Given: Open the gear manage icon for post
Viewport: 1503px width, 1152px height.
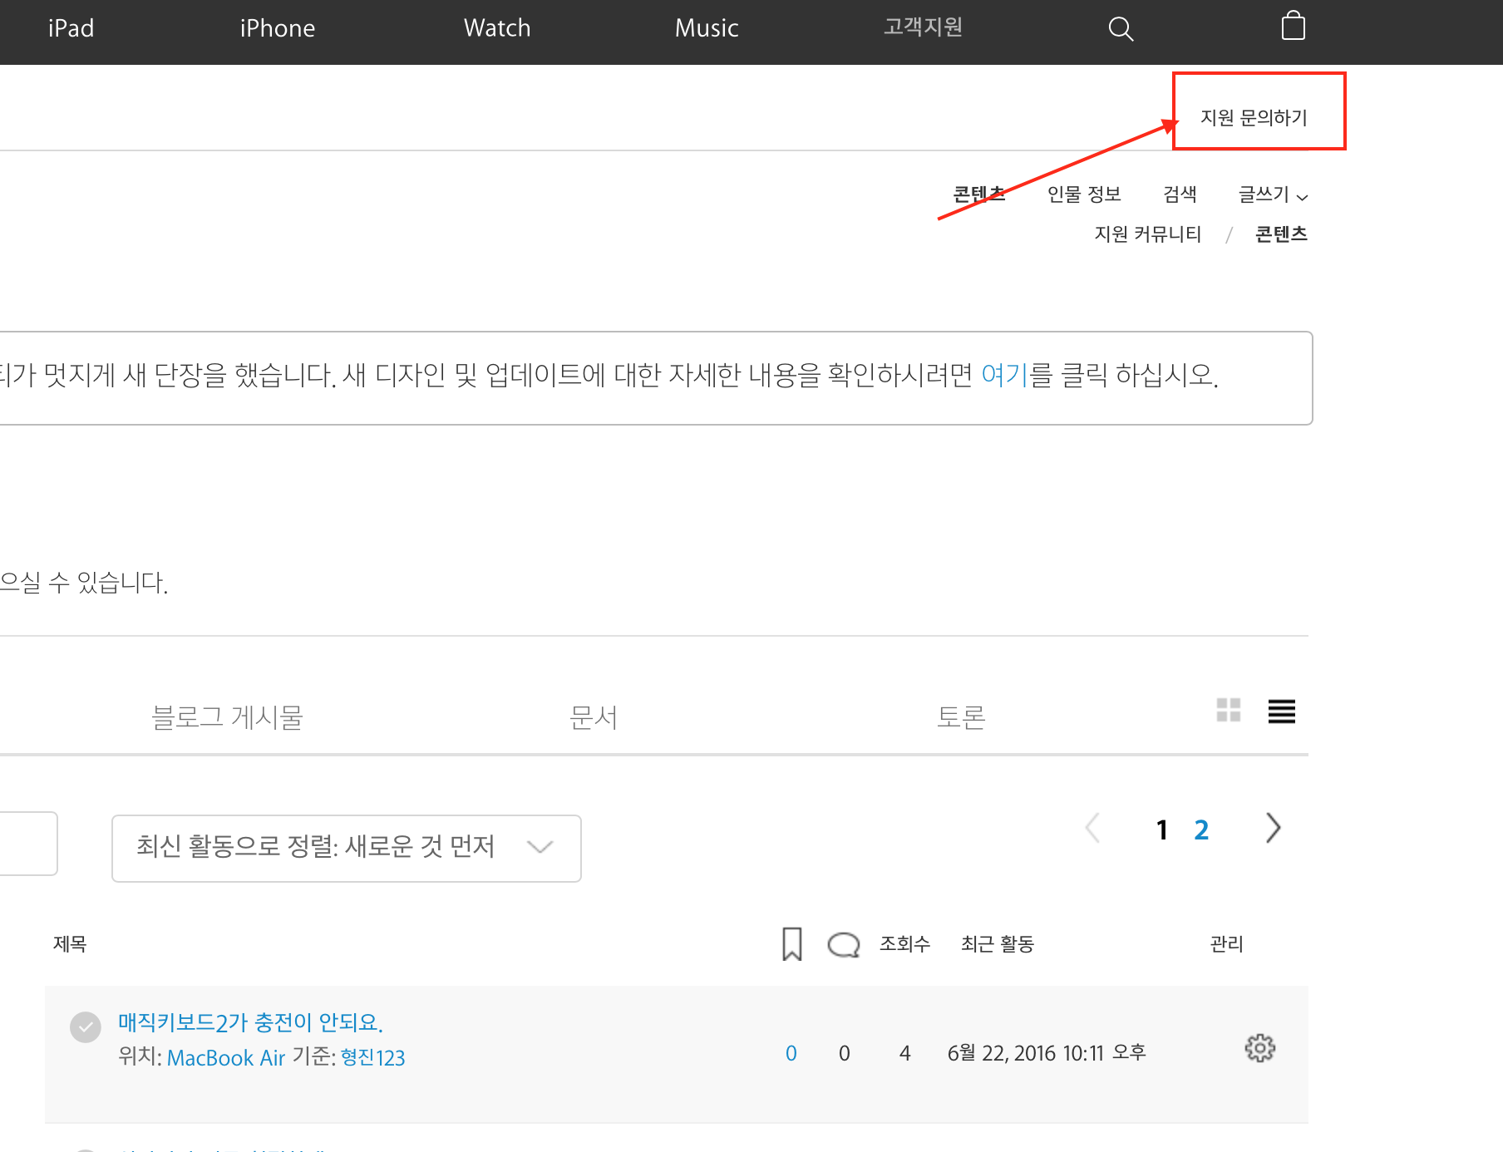Looking at the screenshot, I should point(1259,1049).
